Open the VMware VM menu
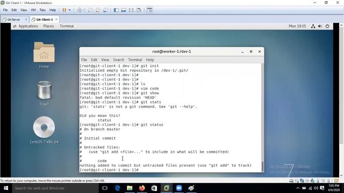Viewport: 344px width, 193px height. (33, 10)
